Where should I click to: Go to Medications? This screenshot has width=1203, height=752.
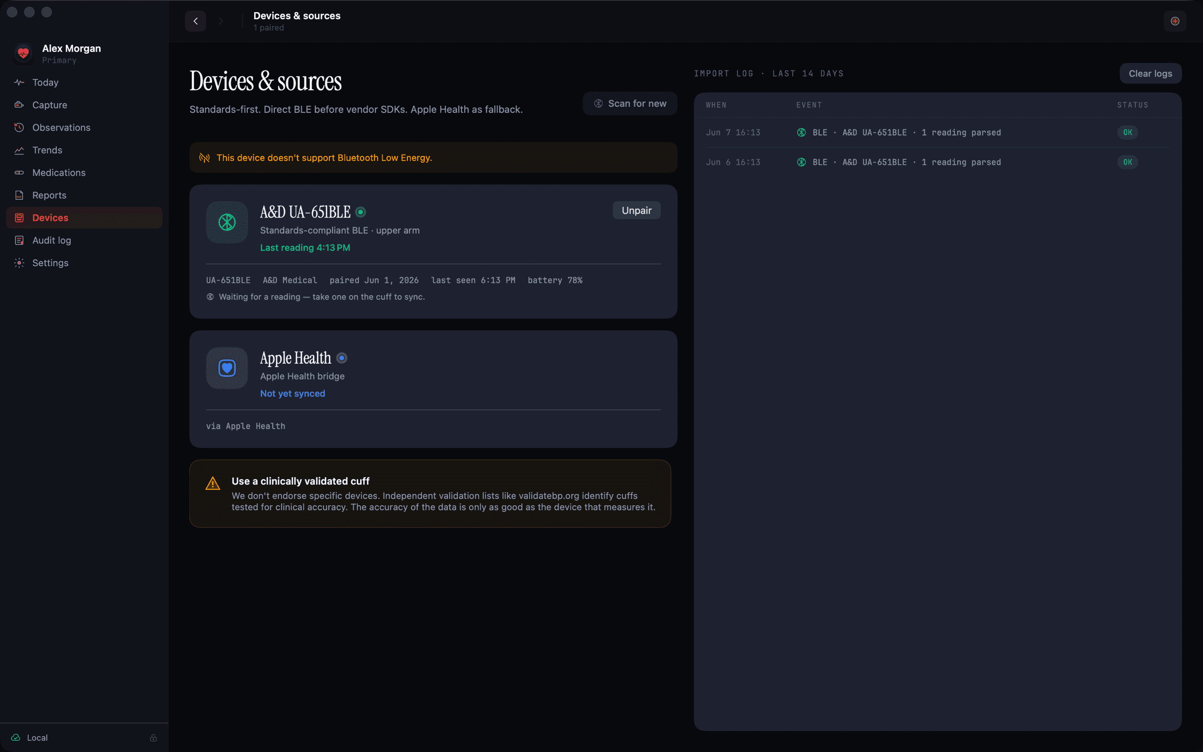(84, 172)
